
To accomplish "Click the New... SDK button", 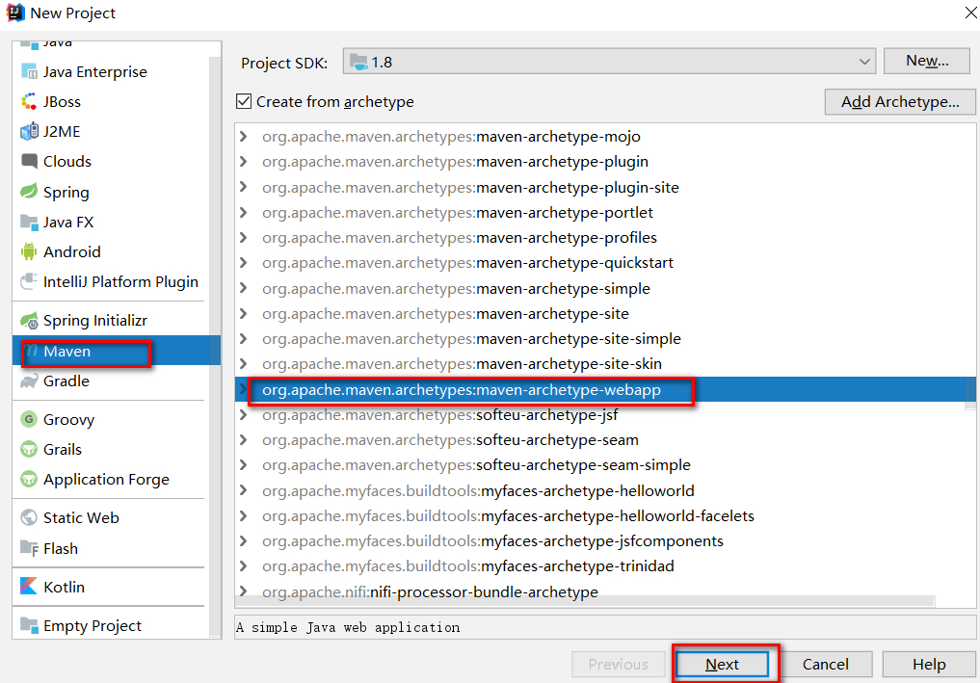I will pos(927,62).
